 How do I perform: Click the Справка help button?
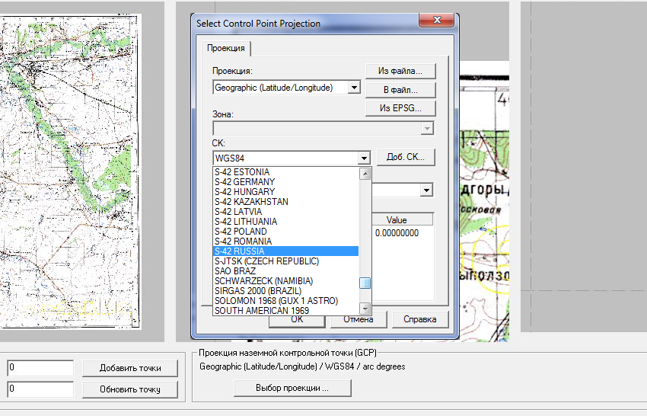pos(419,319)
